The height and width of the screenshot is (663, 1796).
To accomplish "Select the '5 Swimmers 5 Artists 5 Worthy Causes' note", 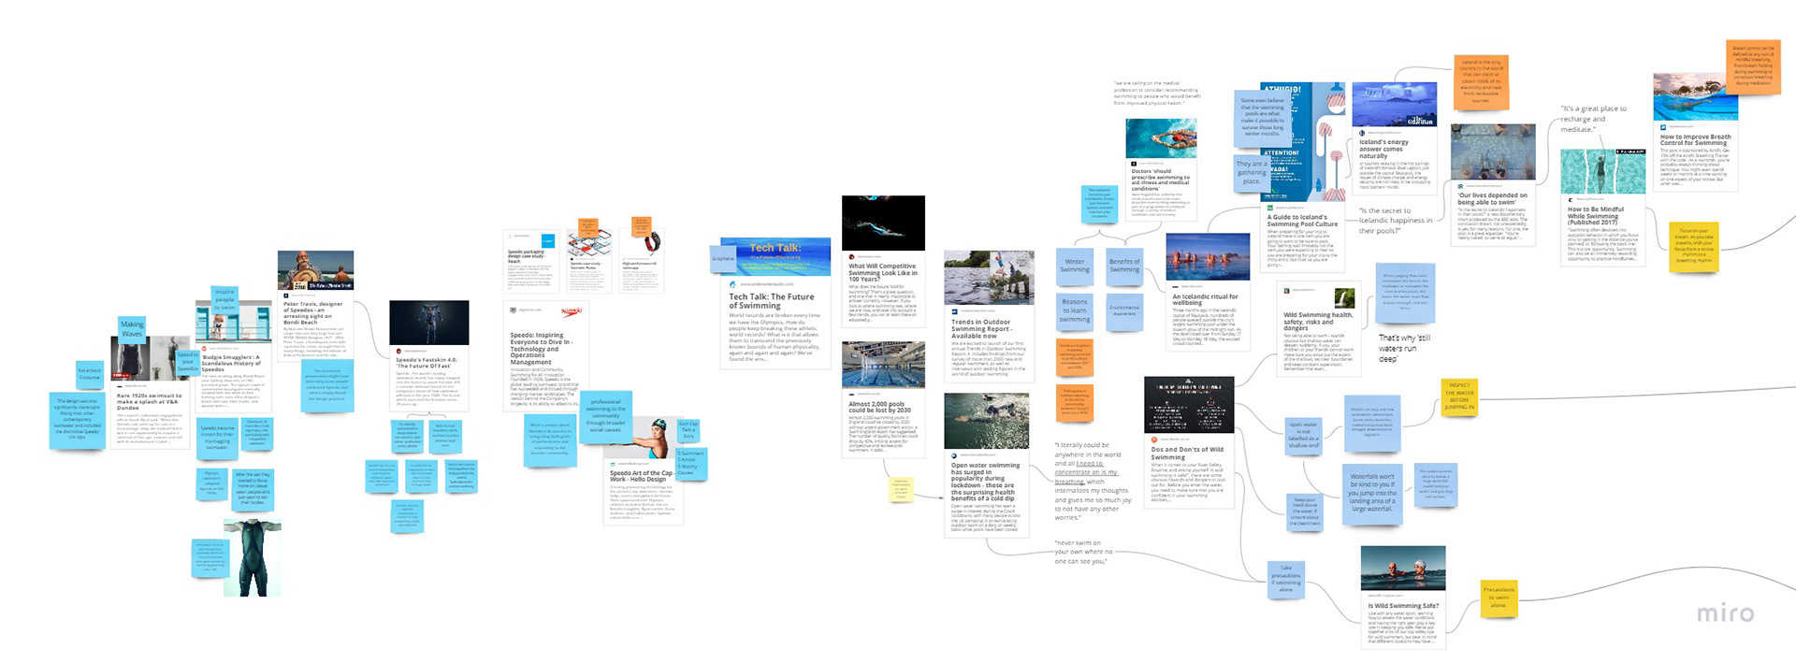I will [692, 464].
